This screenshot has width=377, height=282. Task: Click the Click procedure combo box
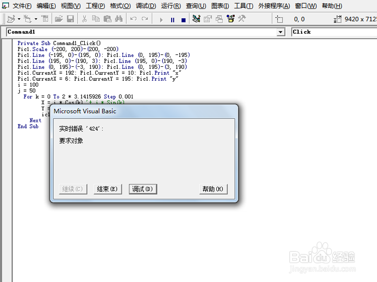(x=334, y=32)
